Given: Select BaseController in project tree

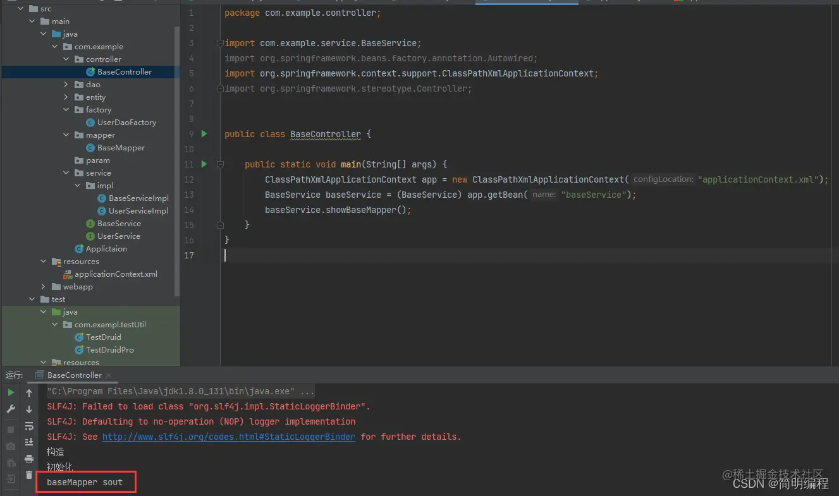Looking at the screenshot, I should tap(125, 72).
